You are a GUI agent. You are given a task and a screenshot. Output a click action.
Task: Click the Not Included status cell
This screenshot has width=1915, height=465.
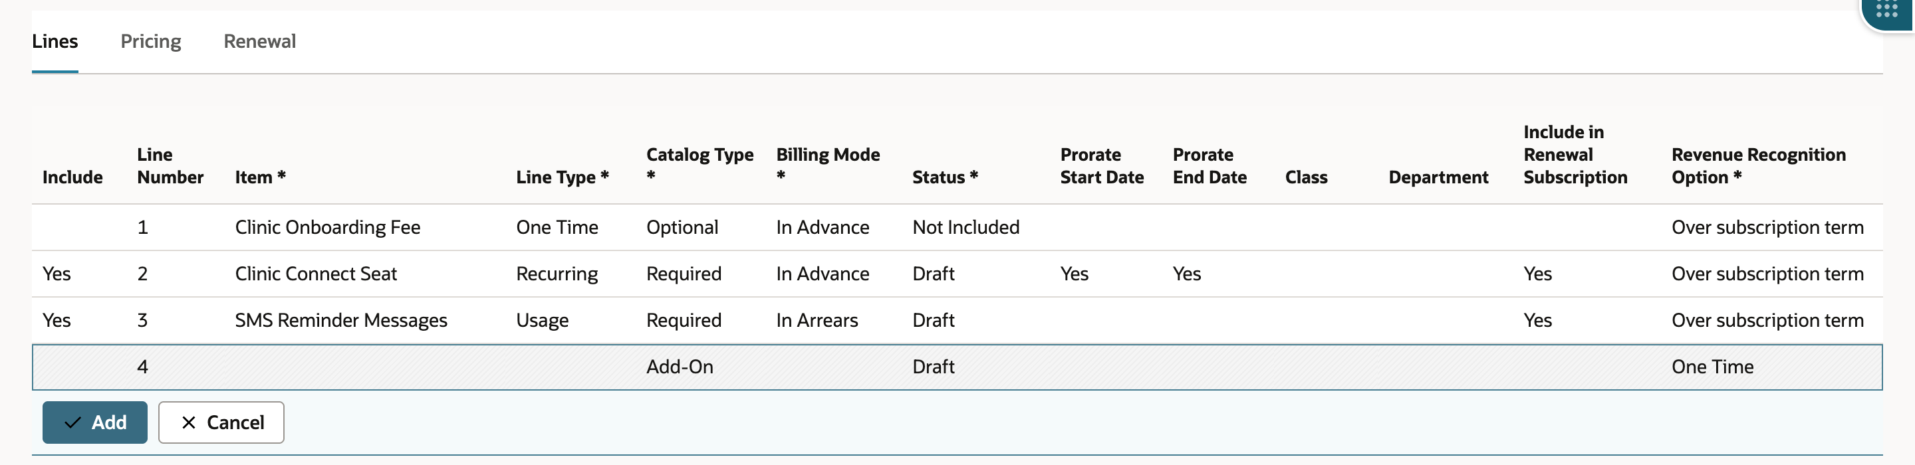(965, 227)
